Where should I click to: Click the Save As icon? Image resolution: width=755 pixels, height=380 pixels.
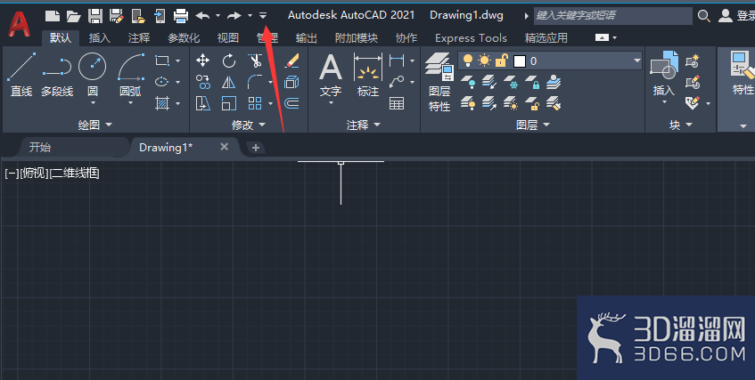[116, 16]
